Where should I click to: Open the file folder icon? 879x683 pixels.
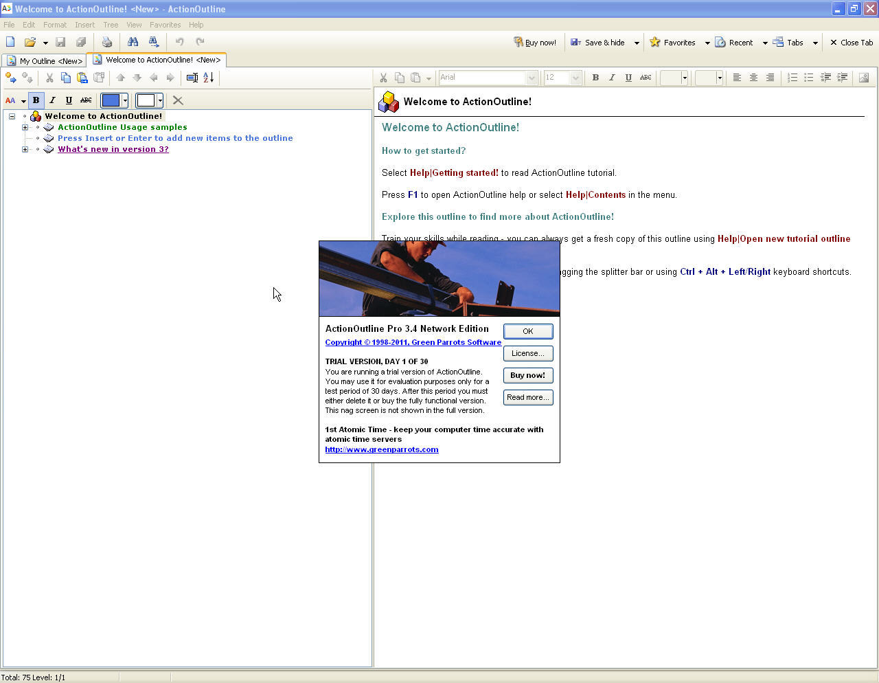coord(30,42)
